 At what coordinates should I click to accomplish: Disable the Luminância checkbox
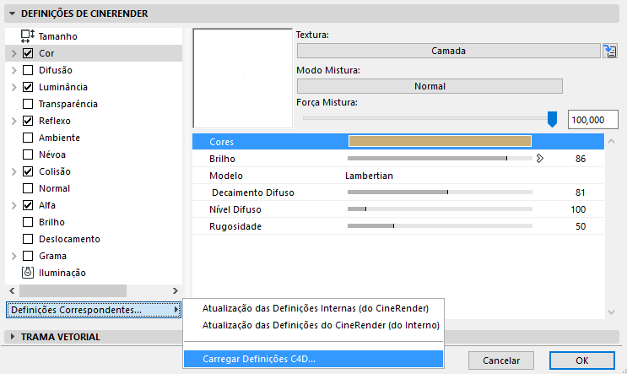click(x=28, y=87)
